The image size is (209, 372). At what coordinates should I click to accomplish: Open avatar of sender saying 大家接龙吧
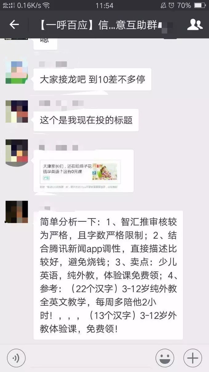coord(17,72)
